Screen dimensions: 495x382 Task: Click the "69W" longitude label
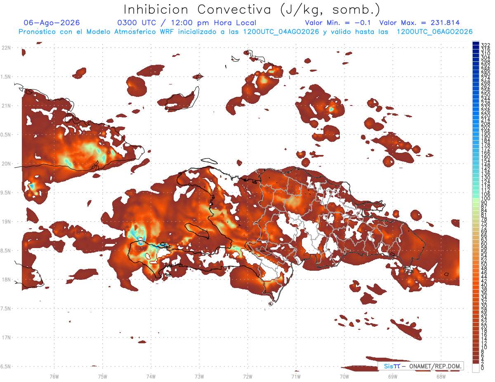393,376
